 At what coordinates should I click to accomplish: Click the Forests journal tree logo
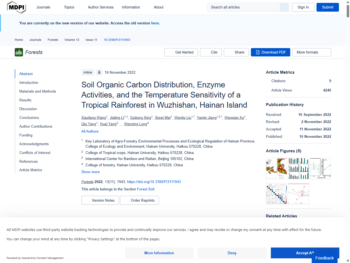[x=18, y=52]
